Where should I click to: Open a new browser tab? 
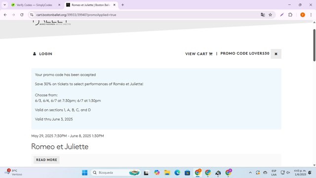click(122, 5)
